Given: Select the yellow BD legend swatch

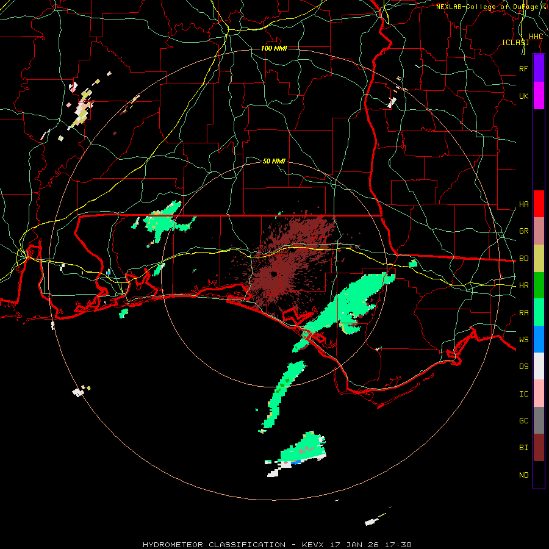Looking at the screenshot, I should click(x=539, y=259).
